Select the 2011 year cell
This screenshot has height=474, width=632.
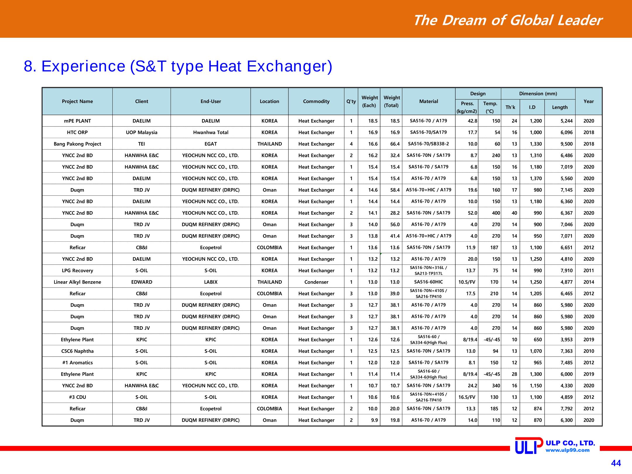point(589,271)
